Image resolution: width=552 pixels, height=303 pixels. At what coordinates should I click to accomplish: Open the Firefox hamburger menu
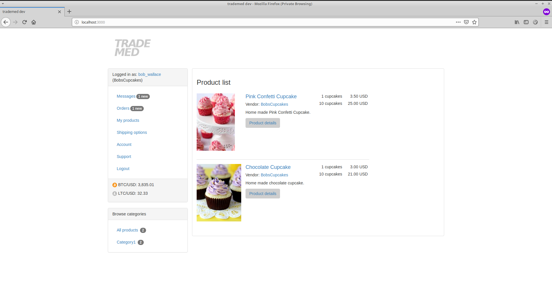(x=547, y=22)
